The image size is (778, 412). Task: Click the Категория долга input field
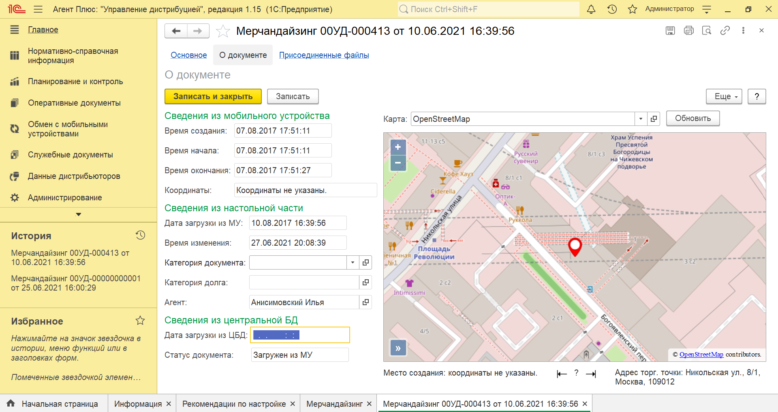tap(304, 282)
